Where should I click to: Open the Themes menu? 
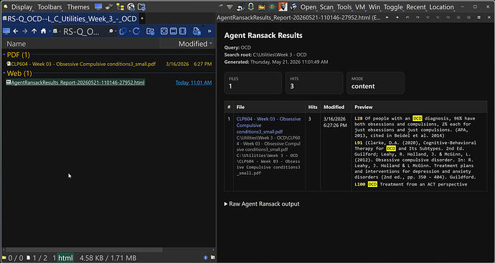pos(78,7)
